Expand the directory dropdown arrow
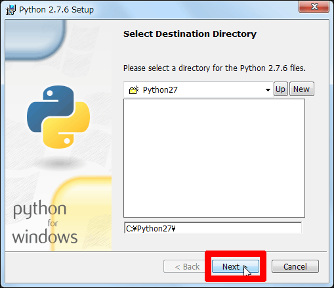 (268, 89)
